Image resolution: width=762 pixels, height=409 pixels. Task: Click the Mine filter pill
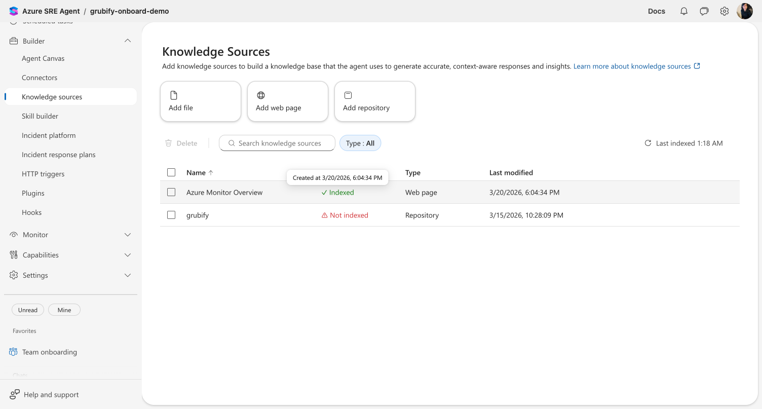tap(64, 310)
